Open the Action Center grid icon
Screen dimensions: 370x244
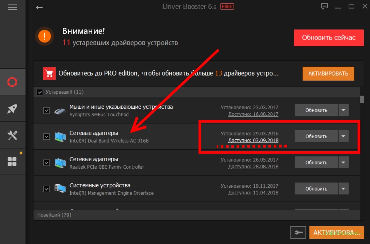point(12,161)
